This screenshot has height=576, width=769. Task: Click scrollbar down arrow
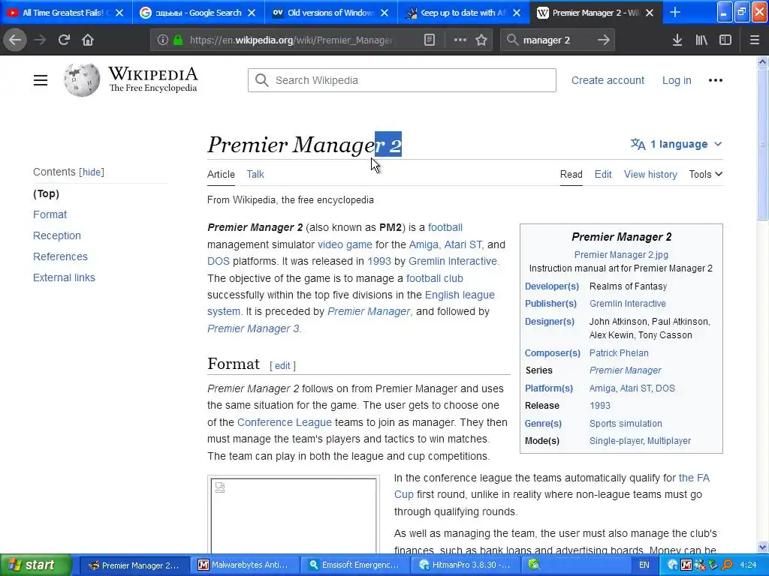click(763, 547)
